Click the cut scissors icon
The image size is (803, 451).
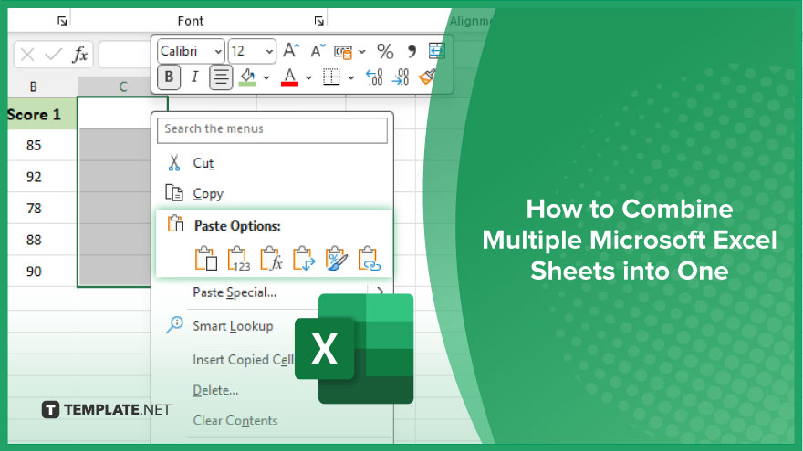[174, 162]
